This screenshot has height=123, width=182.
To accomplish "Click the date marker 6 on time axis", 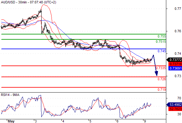I will [118, 121].
